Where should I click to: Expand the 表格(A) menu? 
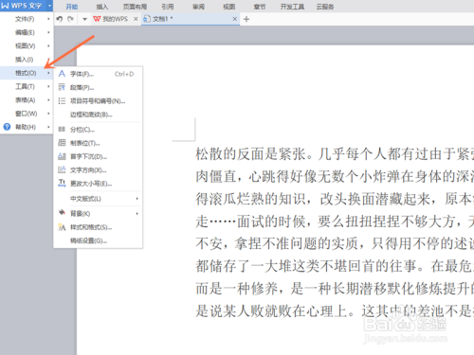[27, 100]
